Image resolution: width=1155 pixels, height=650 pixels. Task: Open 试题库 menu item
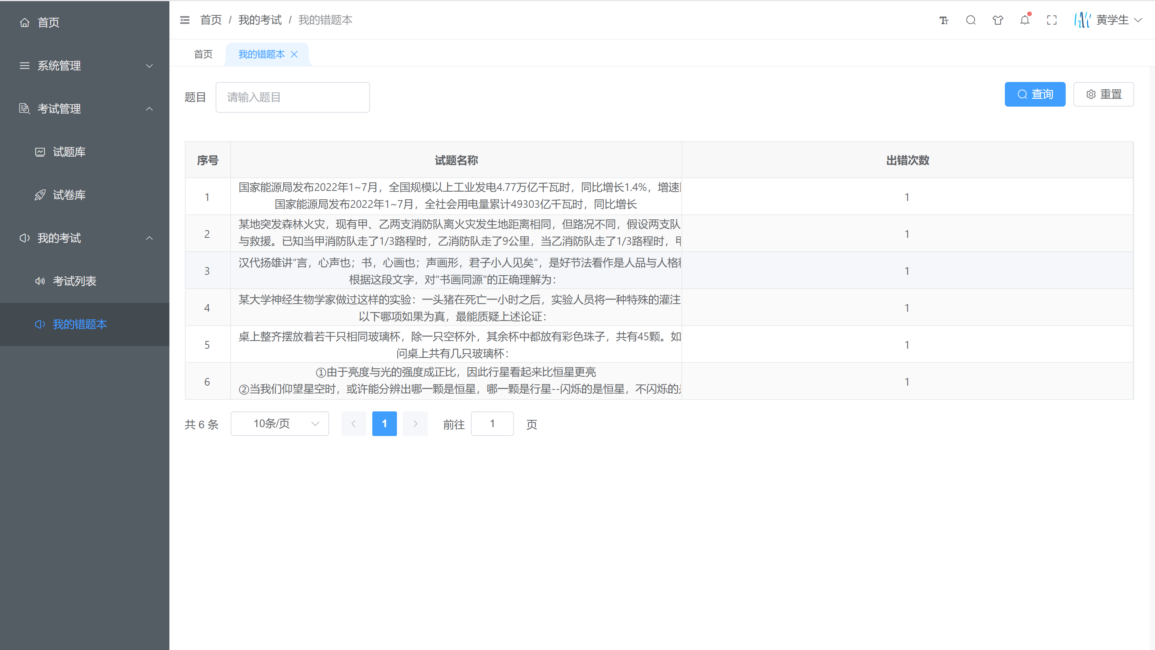[84, 152]
